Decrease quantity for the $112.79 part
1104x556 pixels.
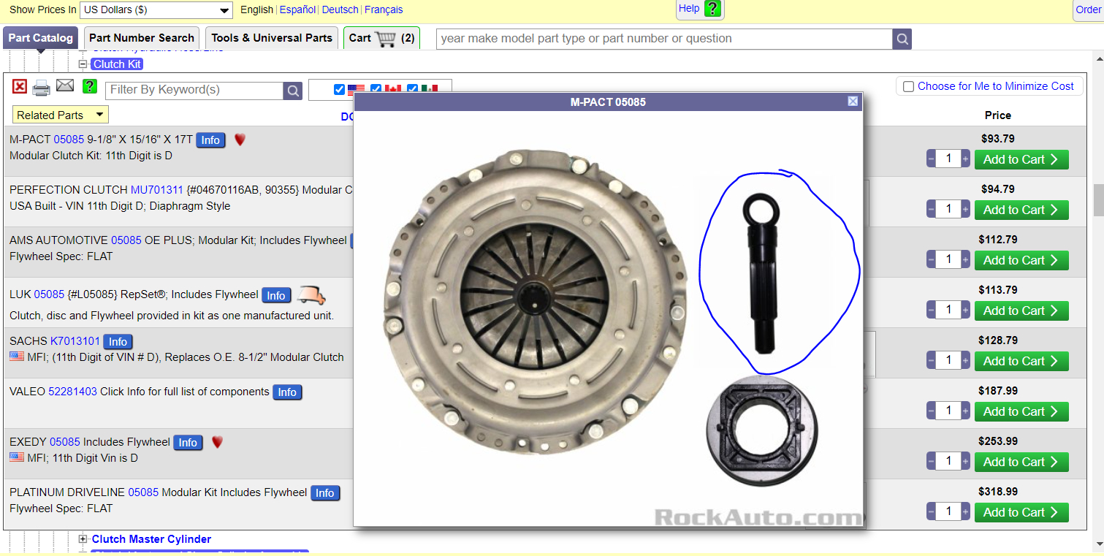pyautogui.click(x=931, y=260)
